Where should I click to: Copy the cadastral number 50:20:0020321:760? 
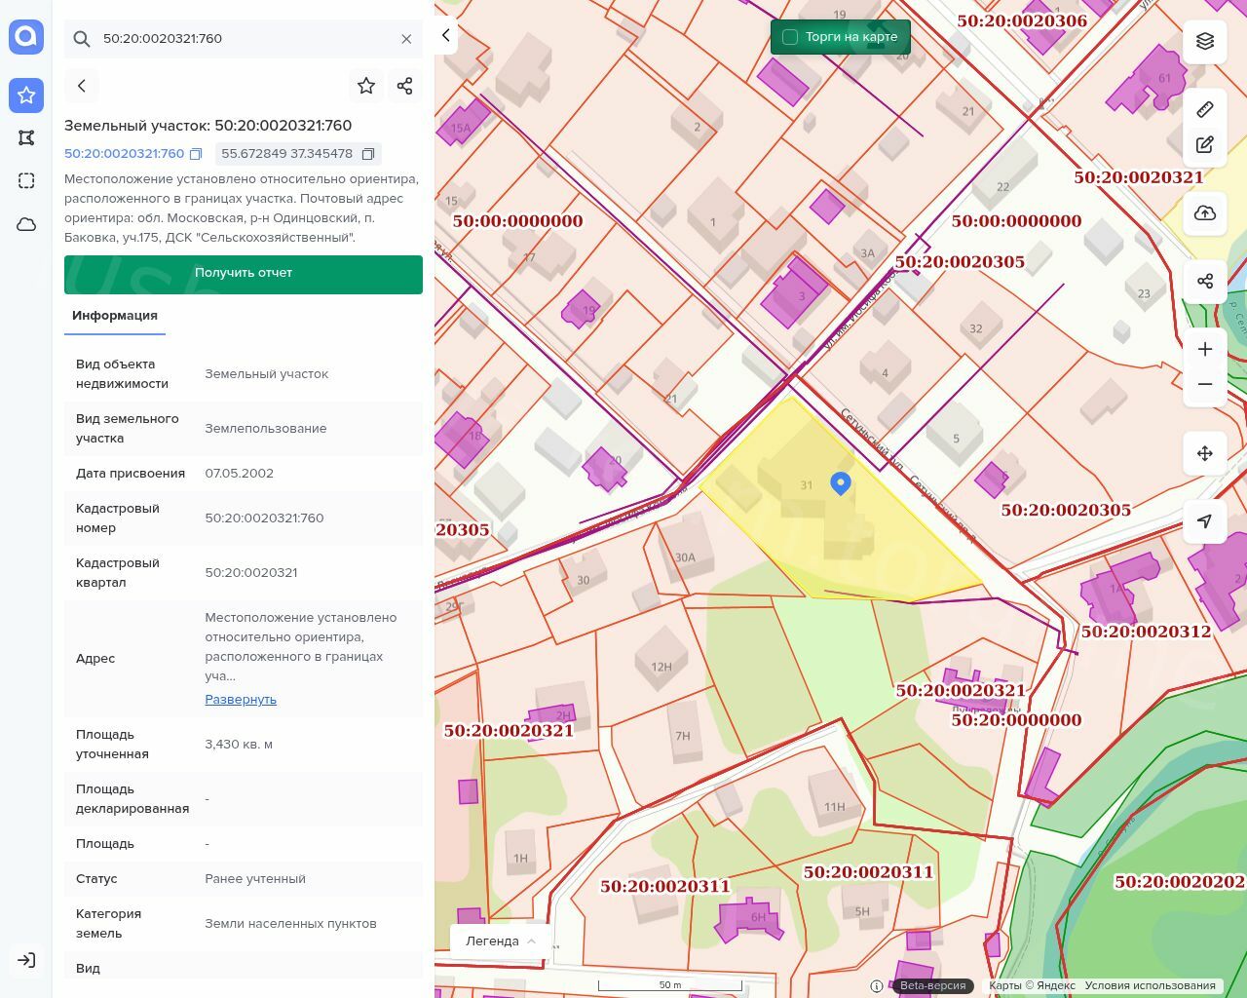click(196, 154)
